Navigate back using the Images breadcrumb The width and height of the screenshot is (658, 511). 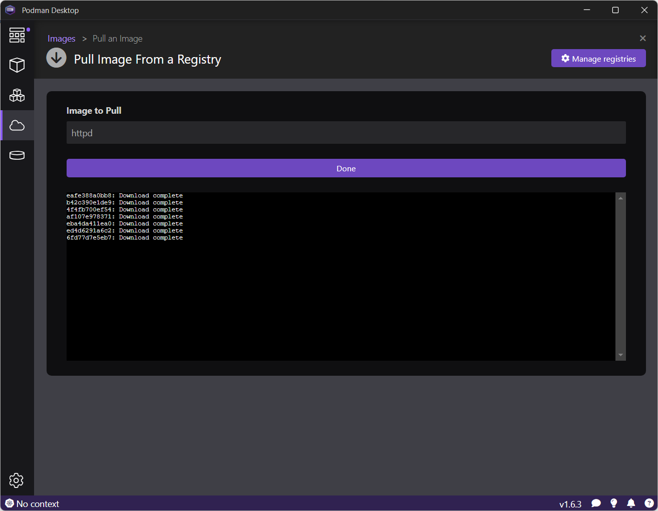tap(61, 38)
